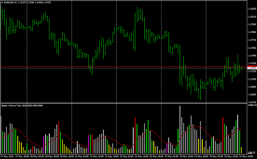Click the 23 May 02:00 time label
Screen dimensions: 257x159
(x=171, y=157)
